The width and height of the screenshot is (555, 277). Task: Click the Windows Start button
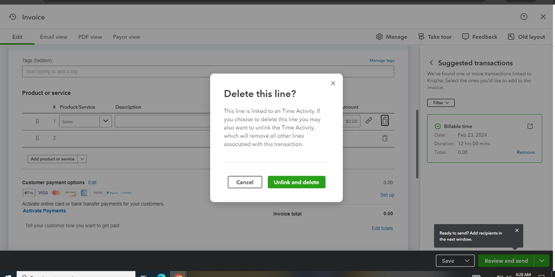click(8, 275)
